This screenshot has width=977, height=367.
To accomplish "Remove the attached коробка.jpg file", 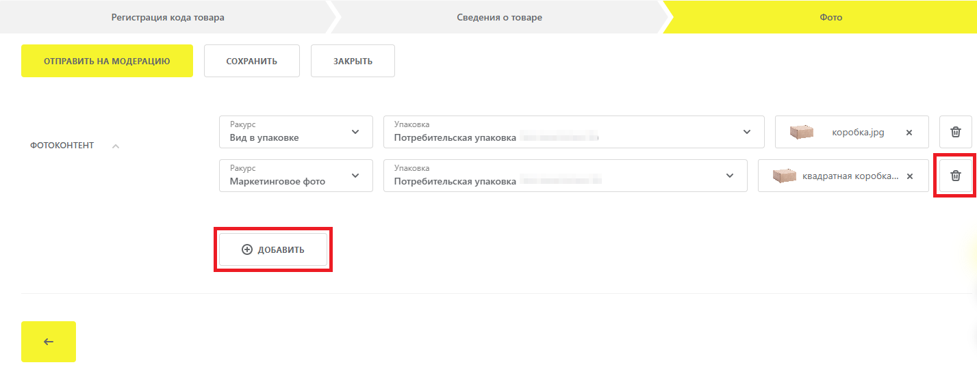I will coord(909,133).
